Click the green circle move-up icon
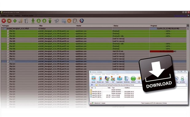The height and width of the screenshot is (117, 190). point(44,21)
